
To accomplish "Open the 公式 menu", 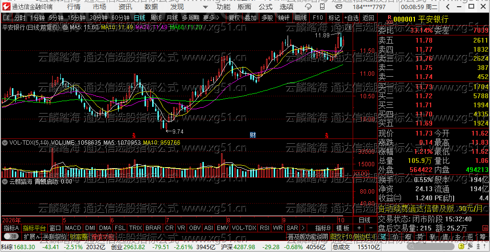I will [x=266, y=7].
